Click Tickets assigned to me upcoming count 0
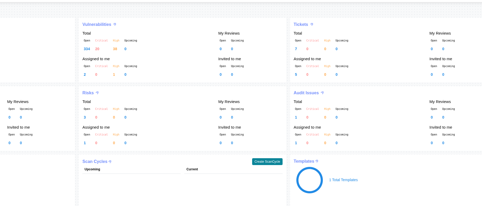This screenshot has height=206, width=482. pyautogui.click(x=337, y=74)
